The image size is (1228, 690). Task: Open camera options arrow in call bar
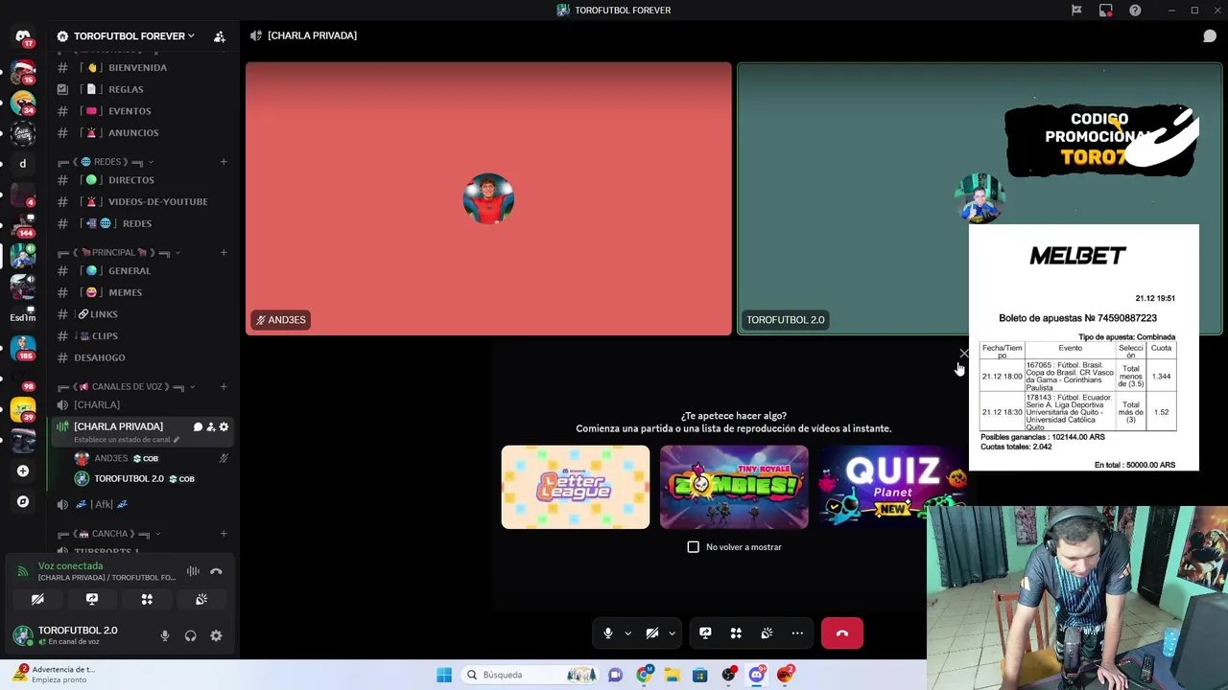click(x=672, y=633)
